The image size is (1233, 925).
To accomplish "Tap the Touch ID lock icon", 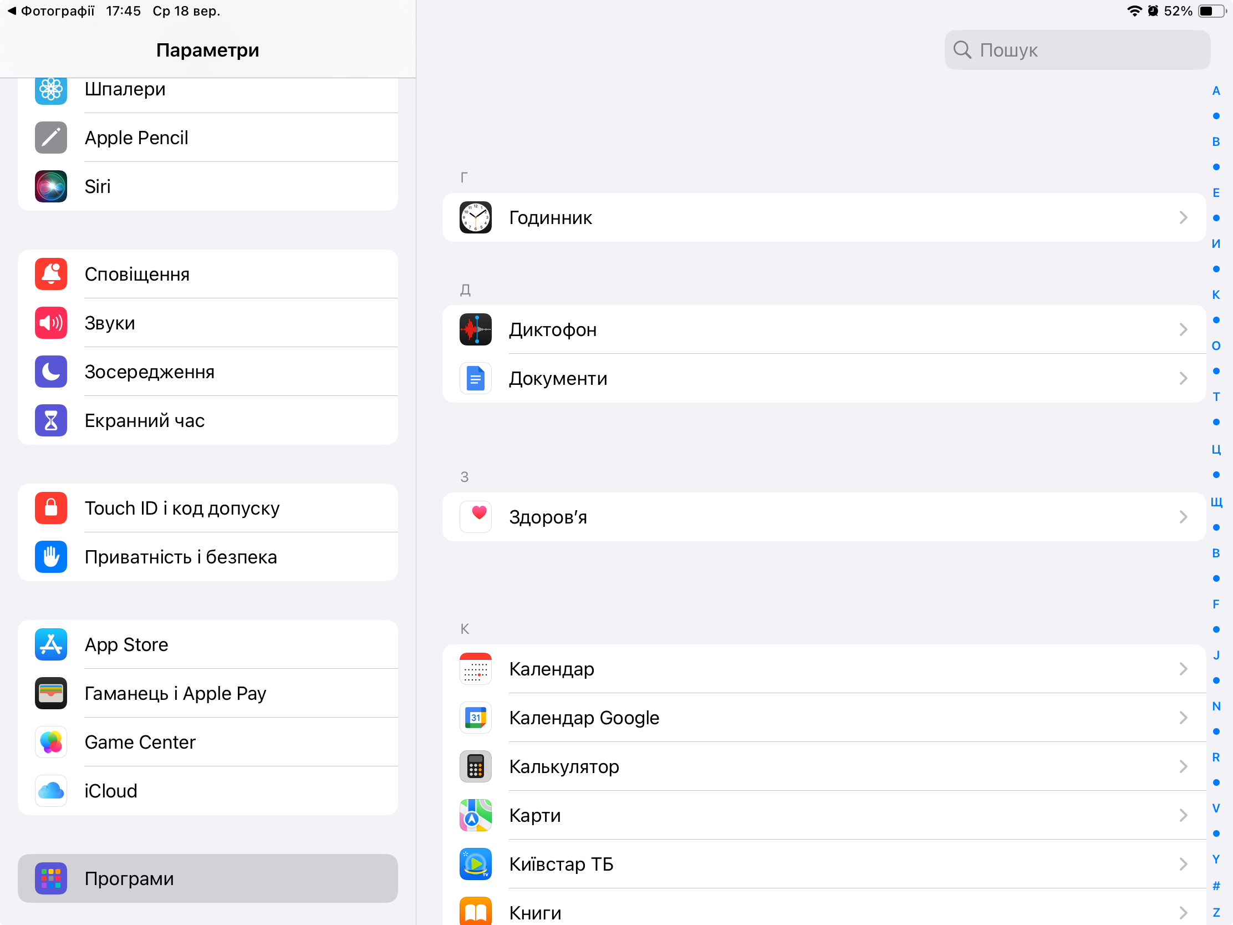I will 50,508.
